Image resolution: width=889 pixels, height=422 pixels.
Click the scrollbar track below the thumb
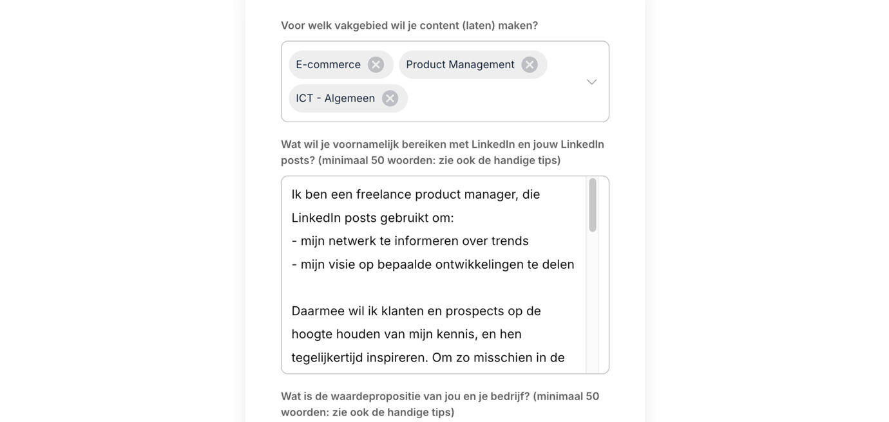[592, 302]
